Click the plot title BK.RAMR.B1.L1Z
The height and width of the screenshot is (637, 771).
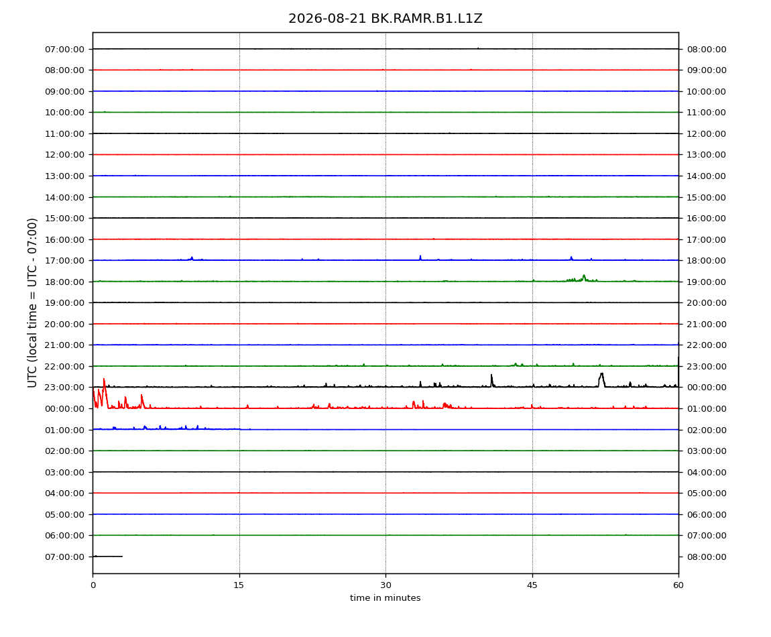pyautogui.click(x=385, y=18)
